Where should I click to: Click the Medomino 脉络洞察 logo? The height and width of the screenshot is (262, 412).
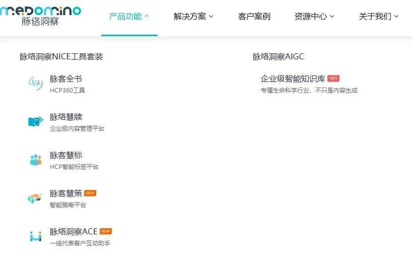(x=40, y=15)
